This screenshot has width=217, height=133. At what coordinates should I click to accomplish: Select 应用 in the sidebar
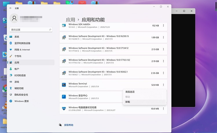(31, 63)
